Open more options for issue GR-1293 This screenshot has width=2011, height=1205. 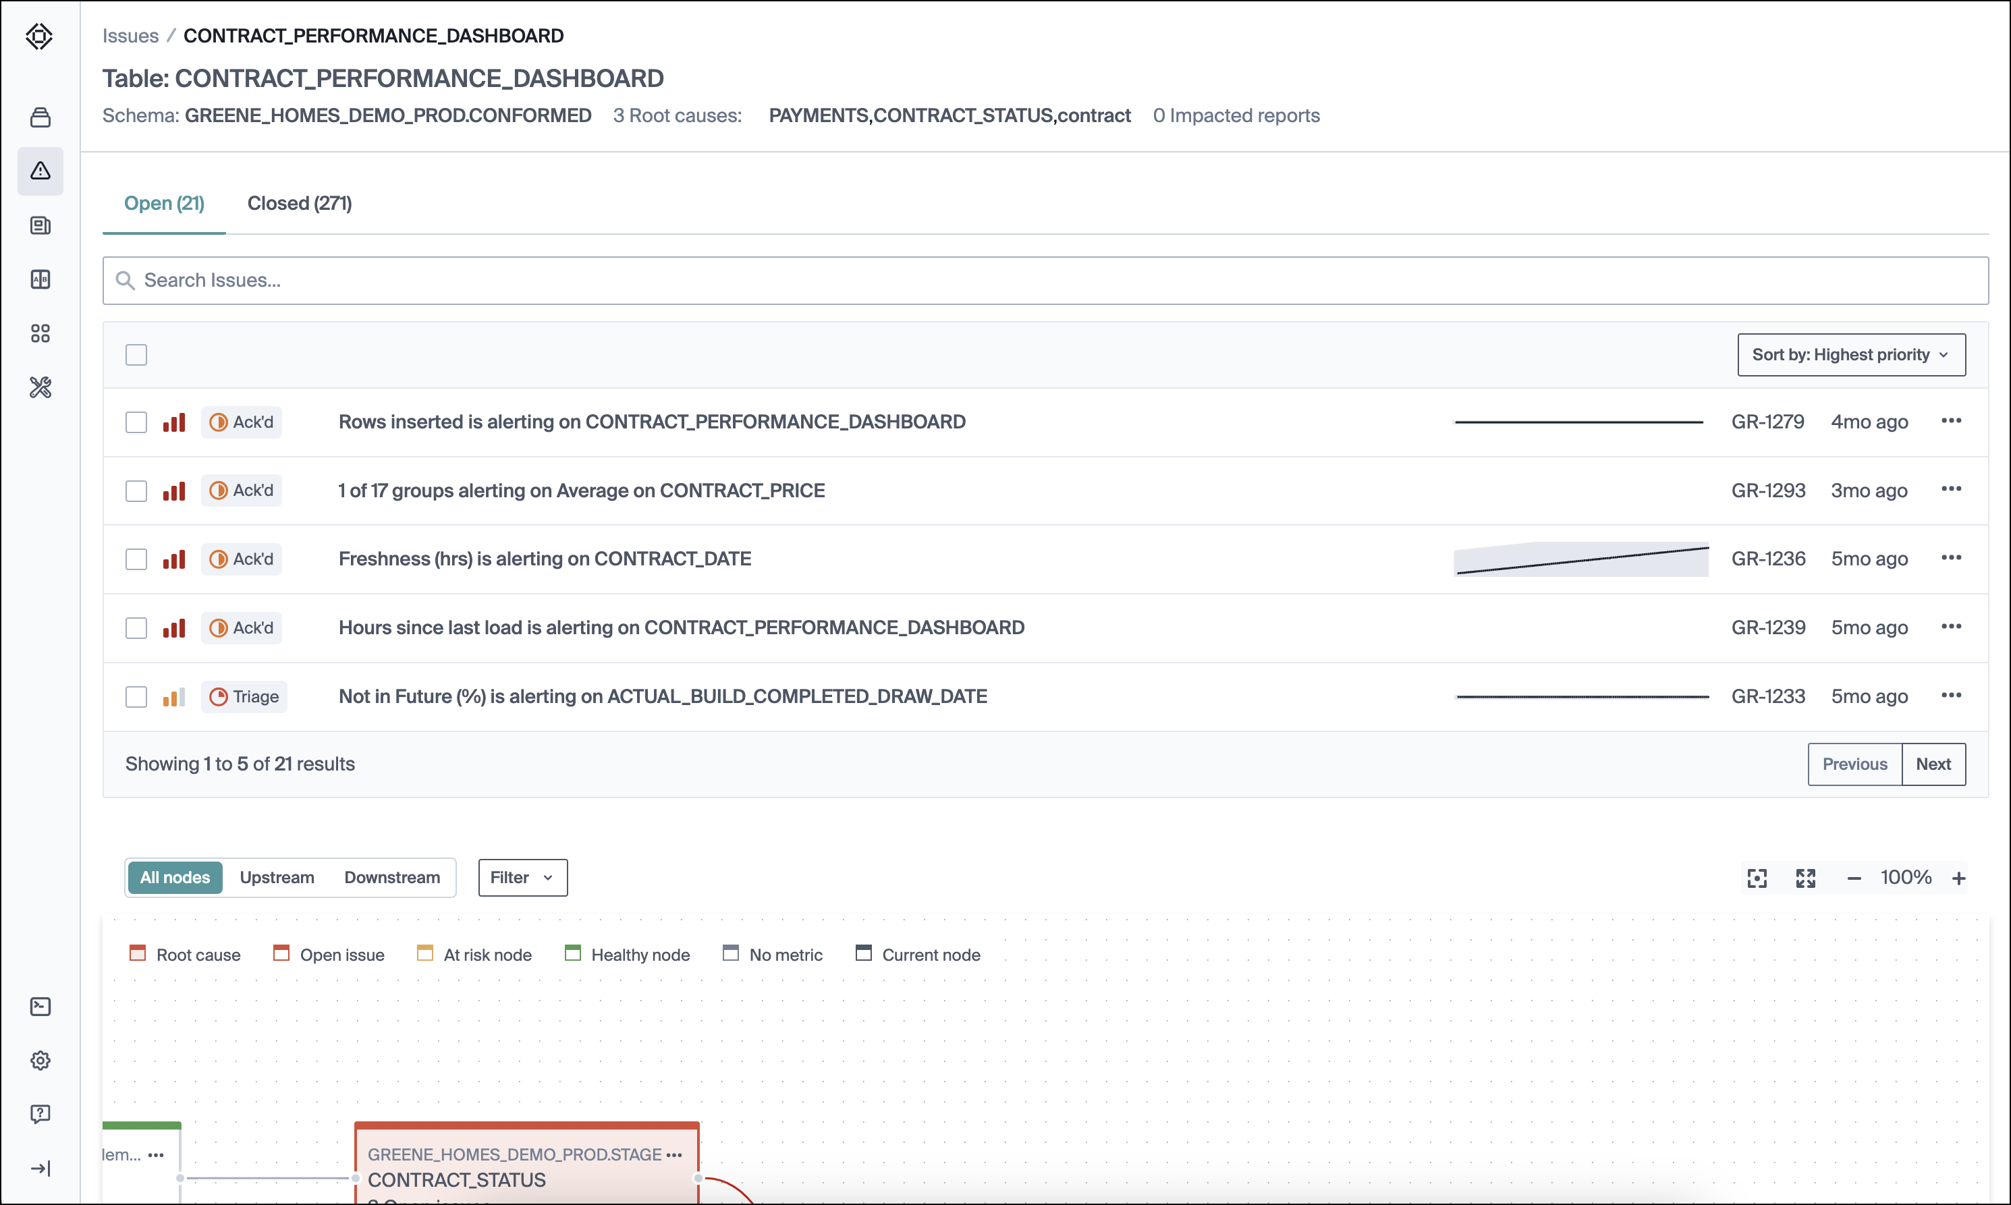click(x=1951, y=490)
